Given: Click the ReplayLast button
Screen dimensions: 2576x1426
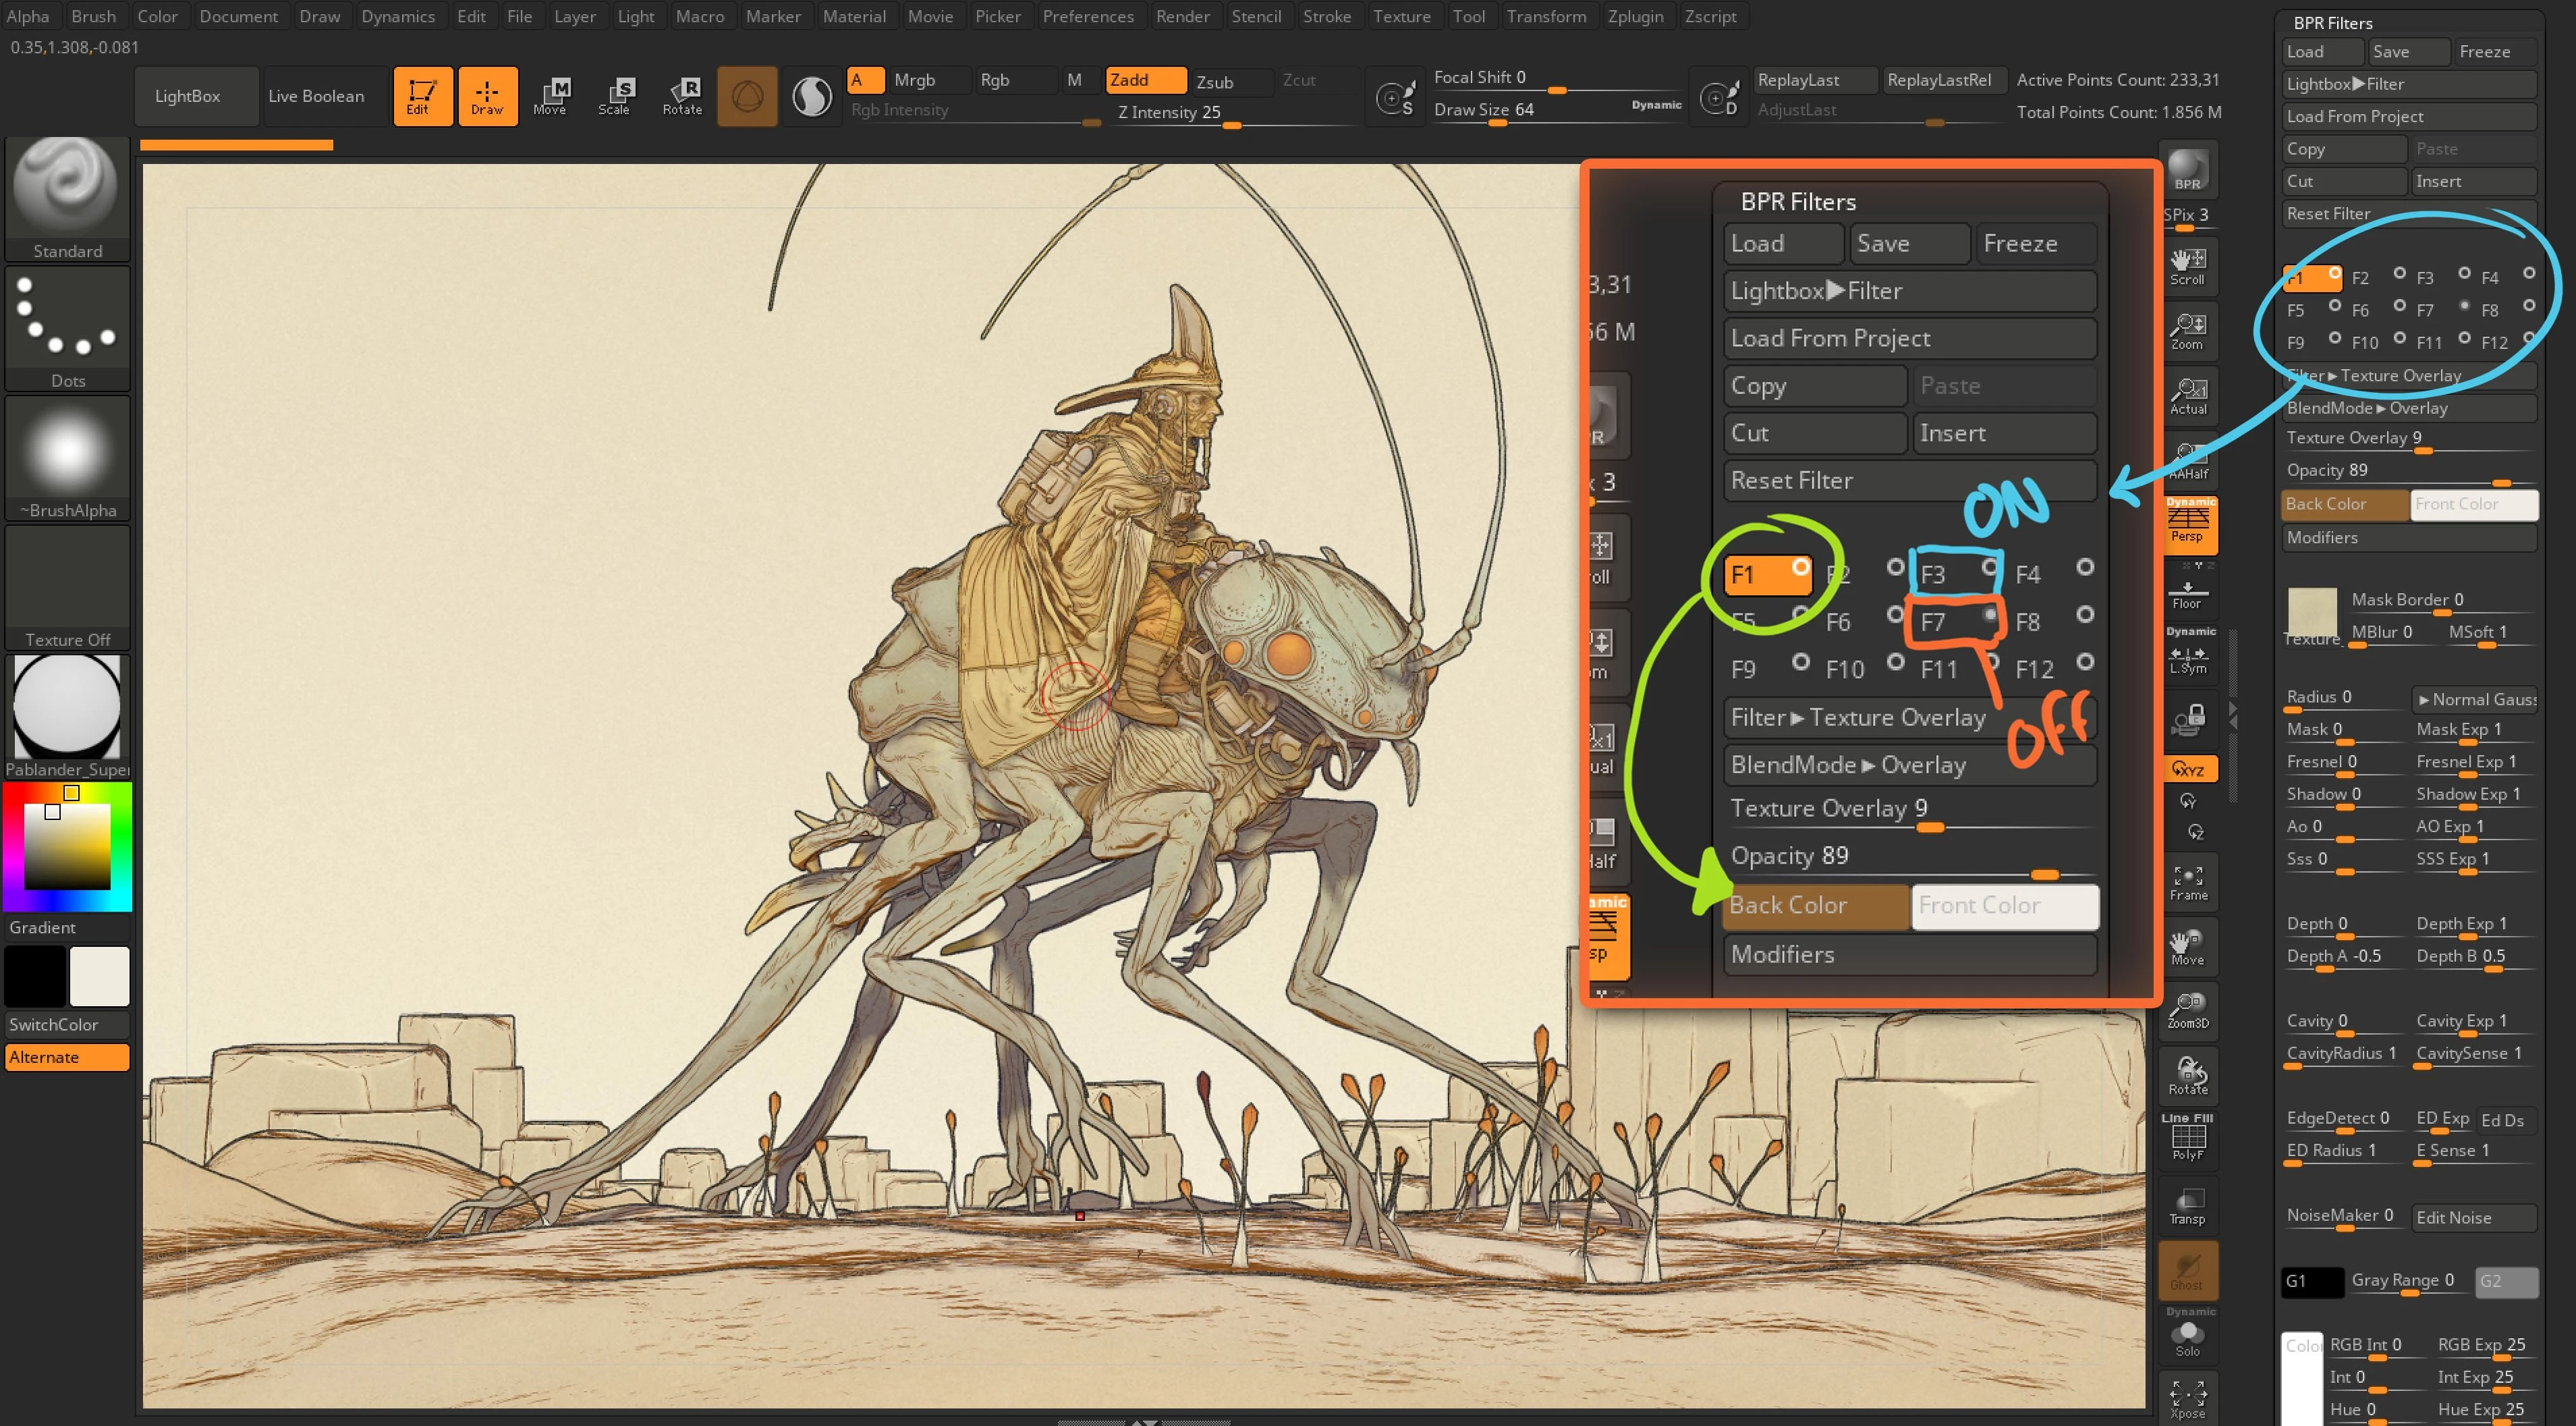Looking at the screenshot, I should tap(1814, 80).
